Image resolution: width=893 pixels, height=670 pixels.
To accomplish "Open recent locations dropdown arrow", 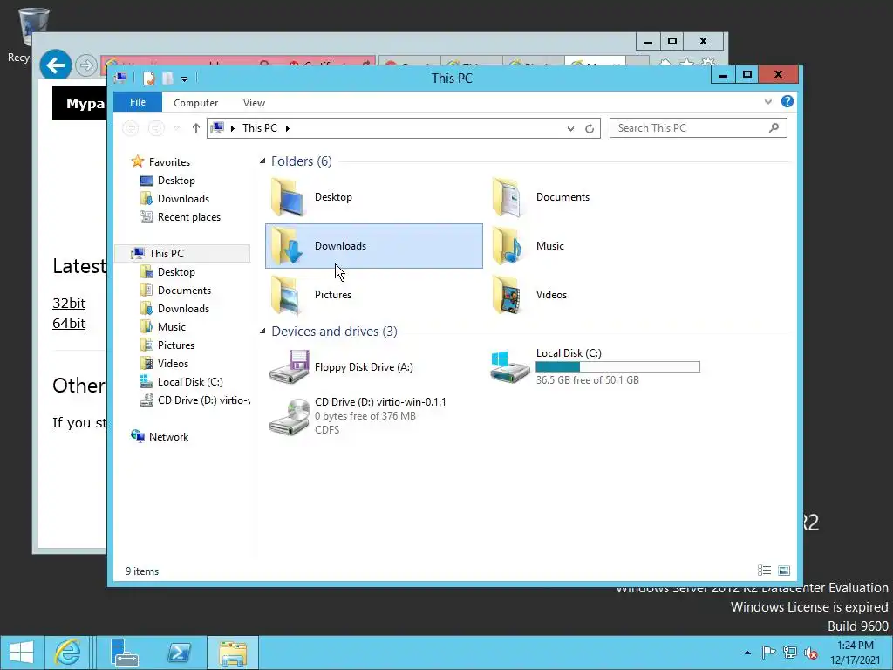I will pyautogui.click(x=177, y=129).
